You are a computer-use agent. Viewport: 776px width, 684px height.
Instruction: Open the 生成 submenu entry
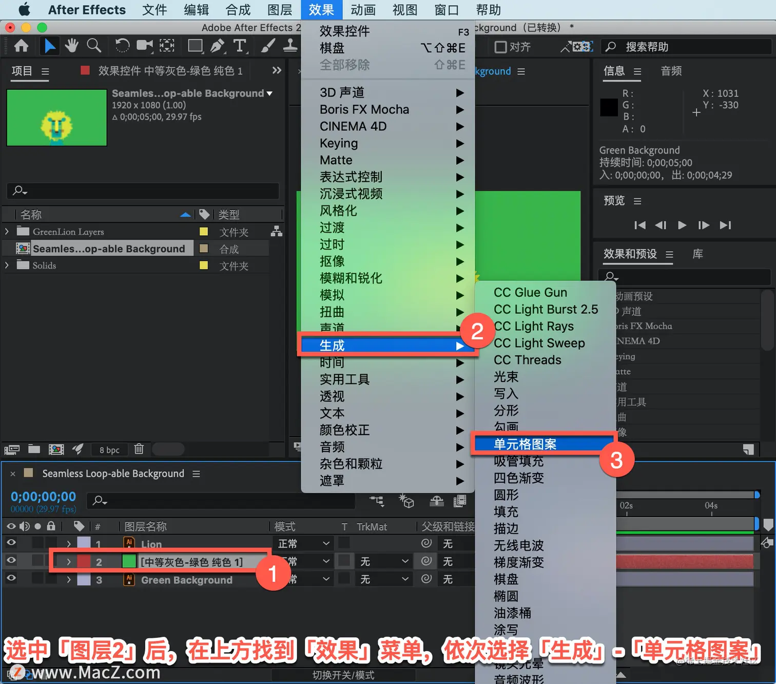(388, 346)
